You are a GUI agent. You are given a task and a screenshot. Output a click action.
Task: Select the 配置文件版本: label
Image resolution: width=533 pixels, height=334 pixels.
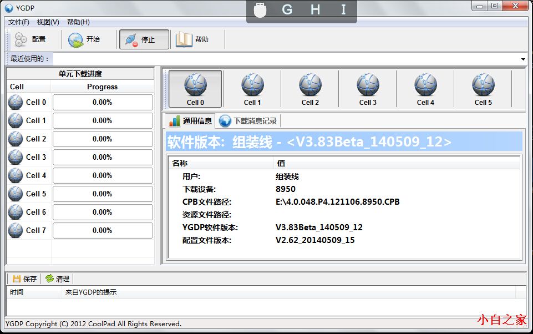click(x=207, y=240)
